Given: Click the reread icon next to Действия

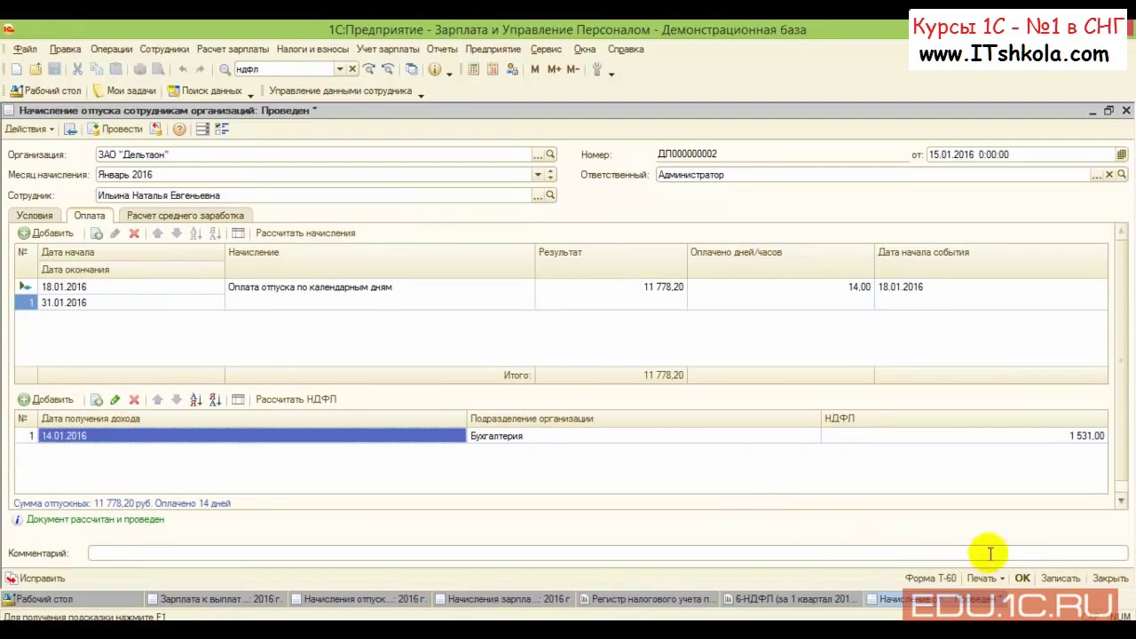Looking at the screenshot, I should pyautogui.click(x=70, y=130).
